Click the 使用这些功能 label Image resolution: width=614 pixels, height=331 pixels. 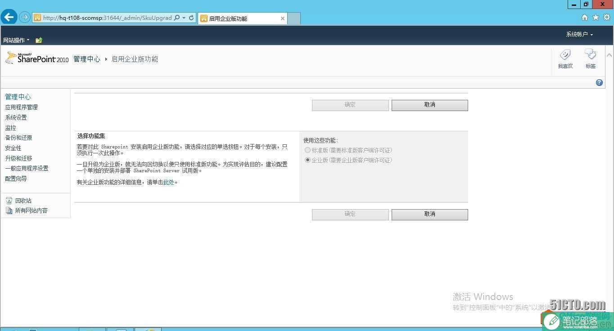[321, 140]
